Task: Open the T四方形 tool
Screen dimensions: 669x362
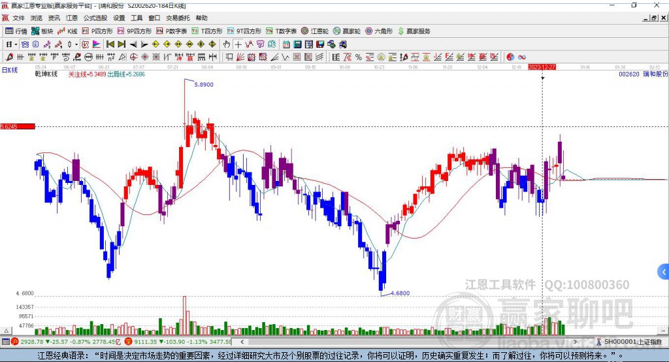Action: click(x=207, y=31)
